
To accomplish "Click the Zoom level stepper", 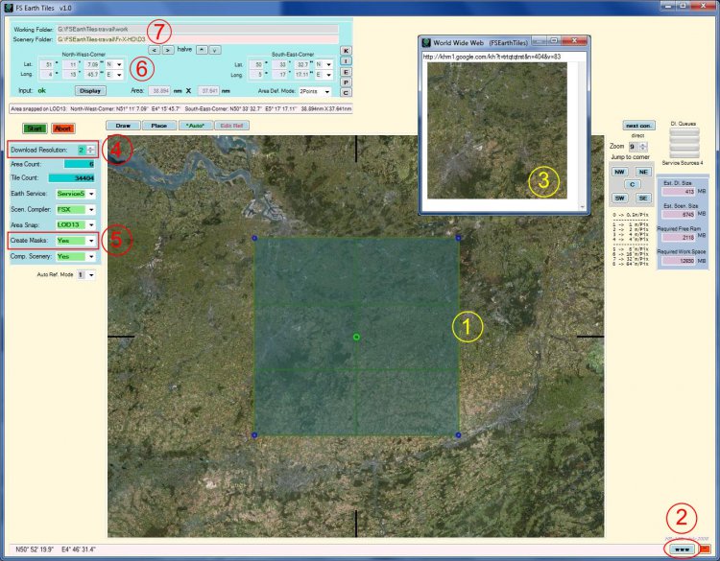I will pyautogui.click(x=643, y=147).
